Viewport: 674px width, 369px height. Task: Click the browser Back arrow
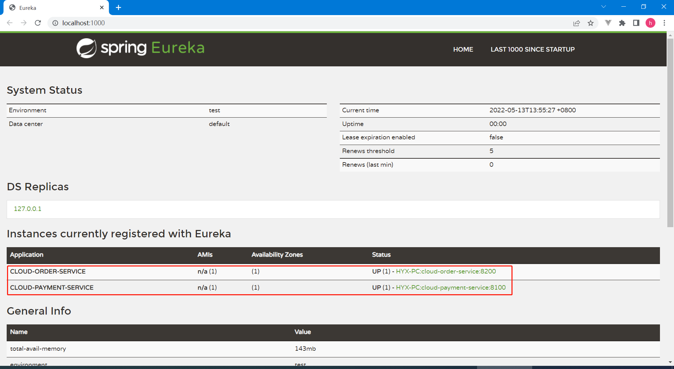tap(10, 23)
